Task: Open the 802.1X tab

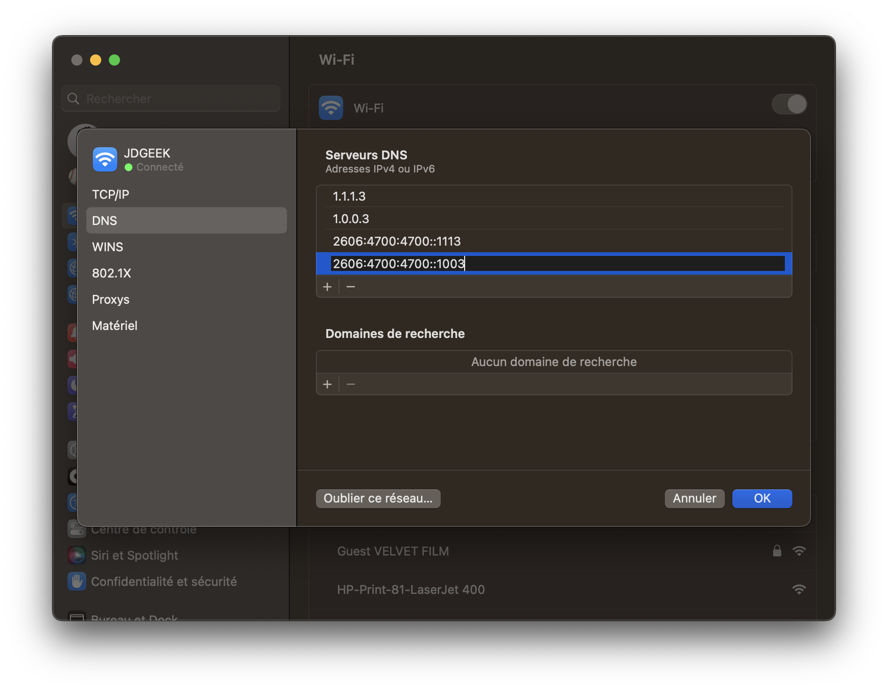Action: pyautogui.click(x=187, y=273)
